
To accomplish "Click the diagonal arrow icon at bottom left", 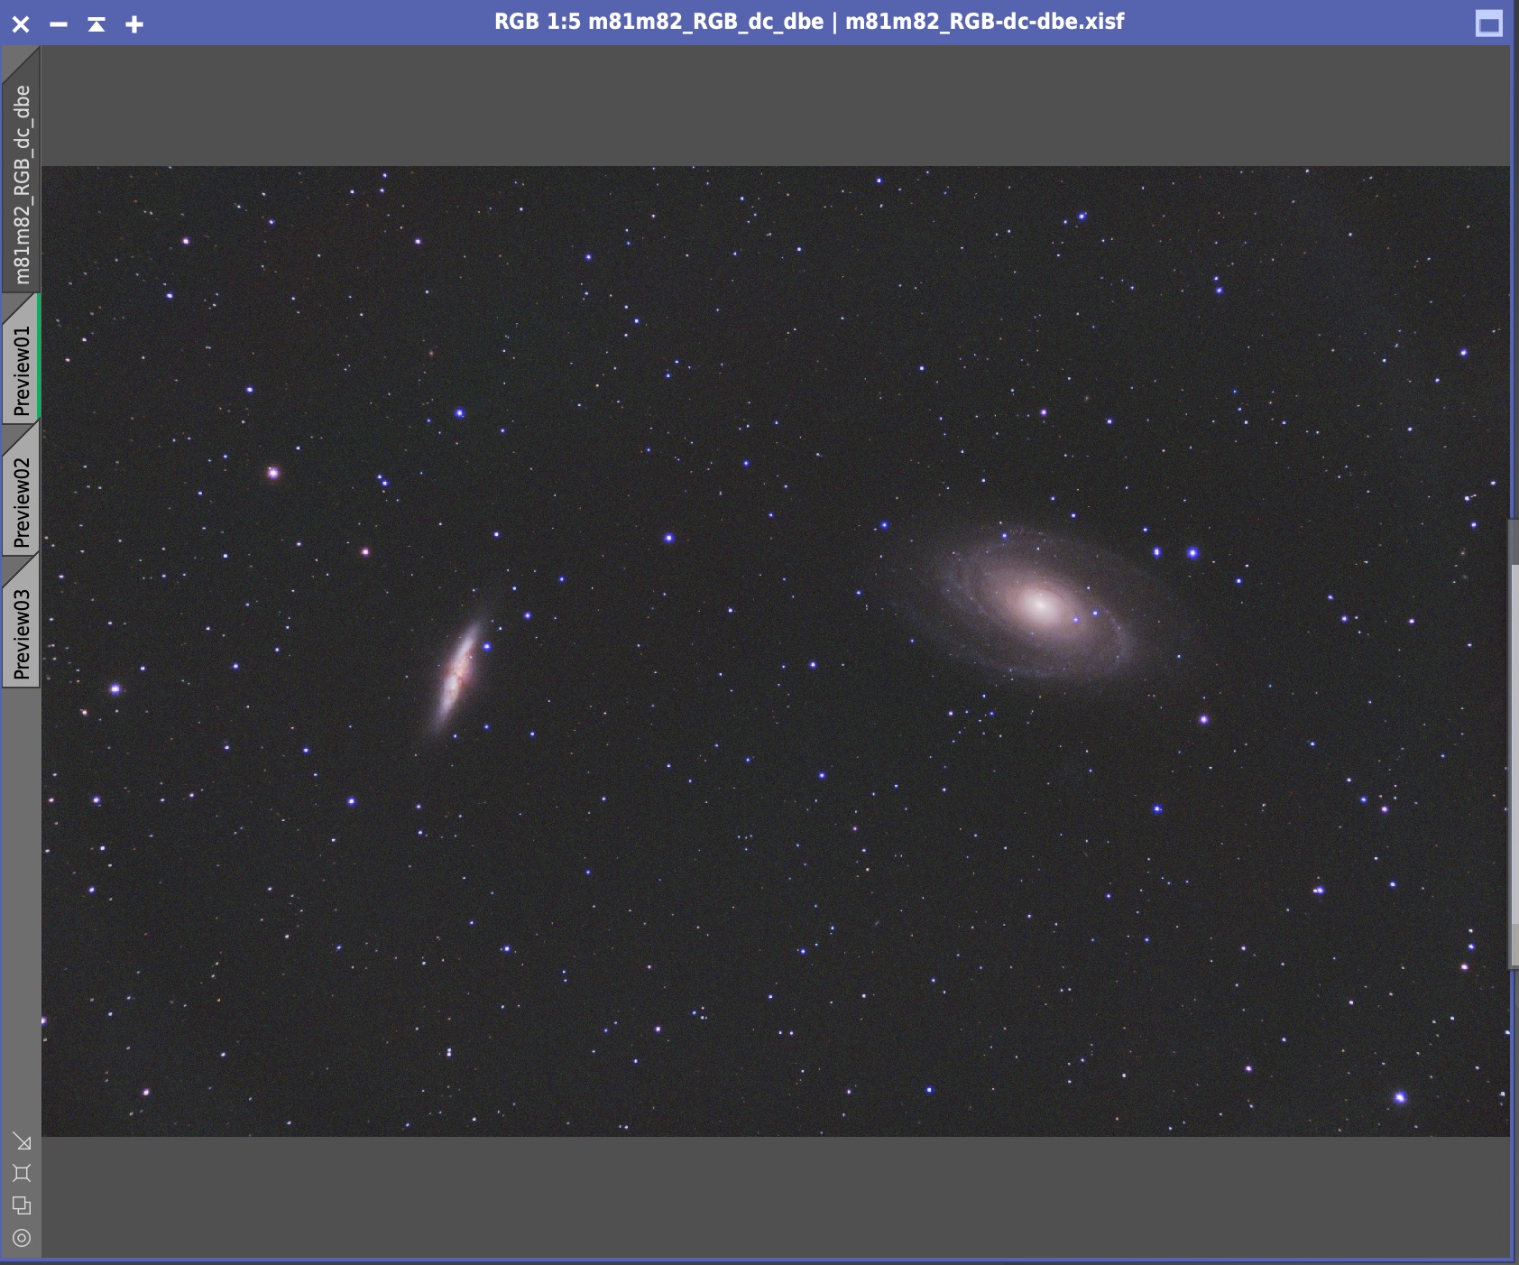I will coord(23,1142).
